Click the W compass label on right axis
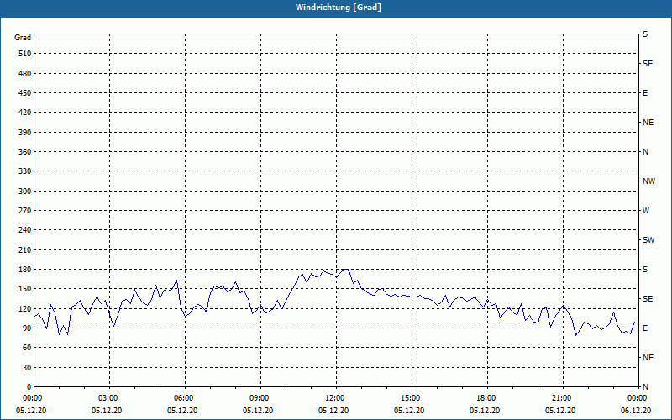 point(646,211)
